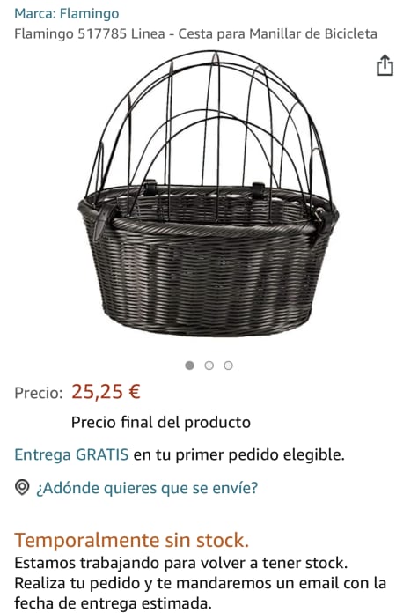This screenshot has height=613, width=418.
Task: Select the Precio final del producto text
Action: coord(160,422)
